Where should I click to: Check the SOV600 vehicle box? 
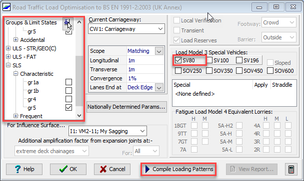click(270, 71)
